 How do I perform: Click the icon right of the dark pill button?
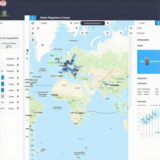pyautogui.click(x=108, y=23)
